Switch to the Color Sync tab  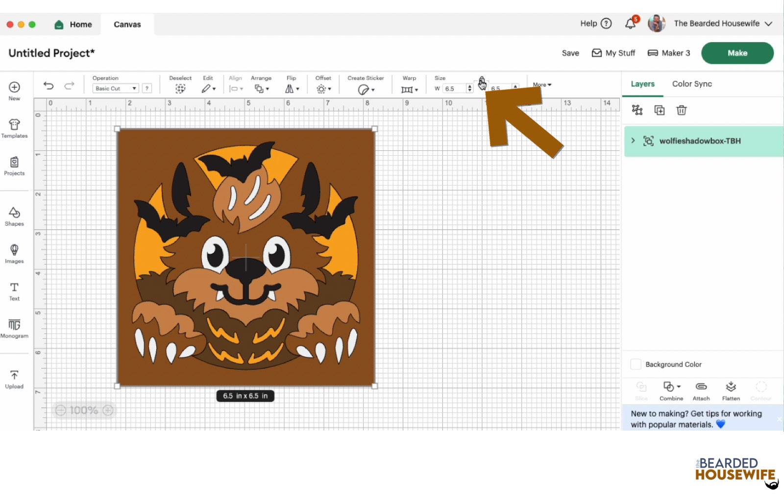[x=692, y=84]
